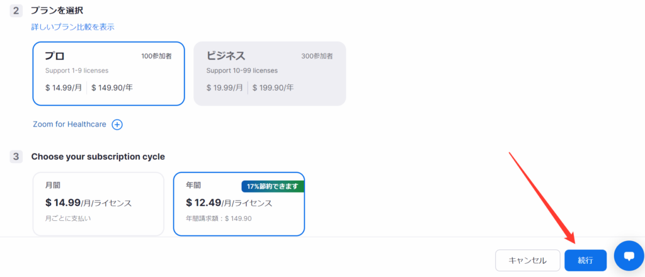Open the chat support bubble
Screen dimensions: 645x277
coord(628,256)
